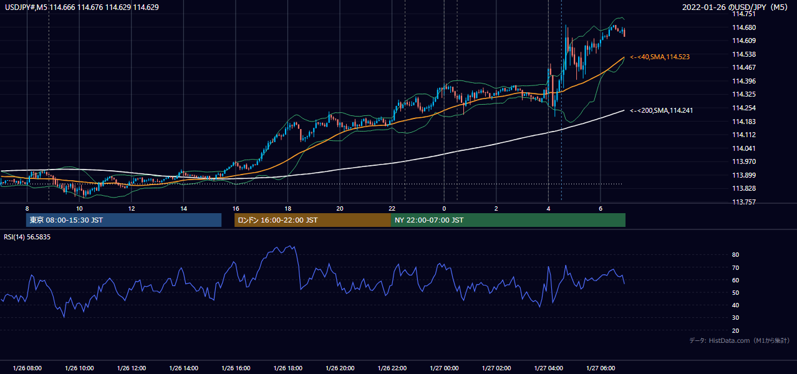The width and height of the screenshot is (797, 374).
Task: Click the HistData.com data source note
Action: coord(740,340)
